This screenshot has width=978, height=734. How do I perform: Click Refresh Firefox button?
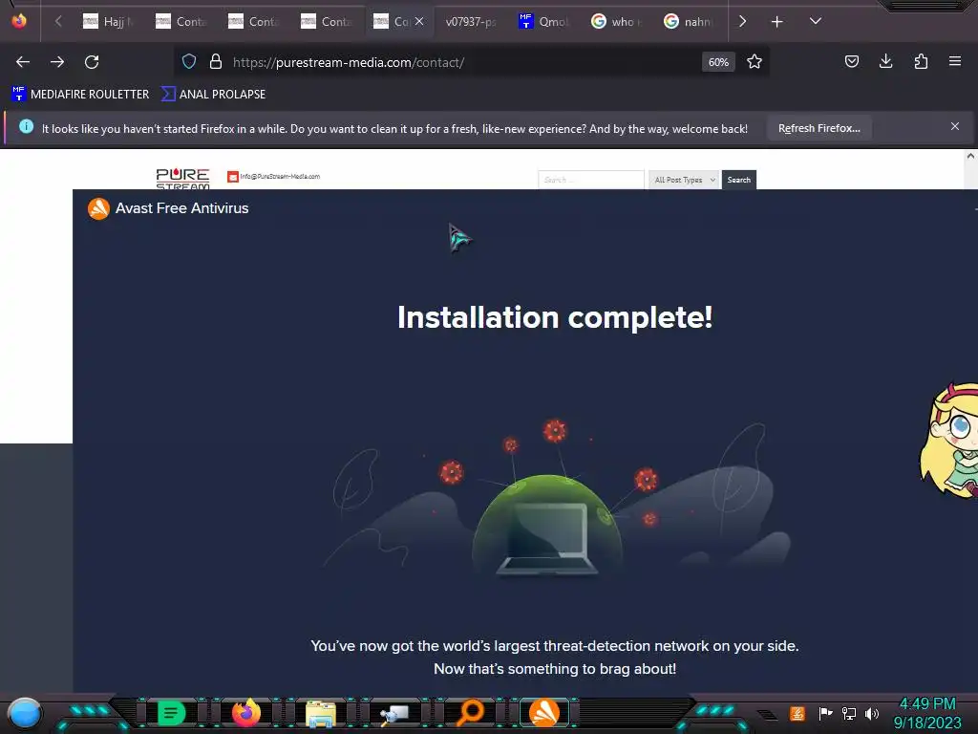819,128
